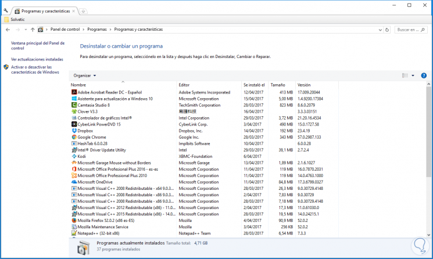Expand the address bar history dropdown

(380, 30)
